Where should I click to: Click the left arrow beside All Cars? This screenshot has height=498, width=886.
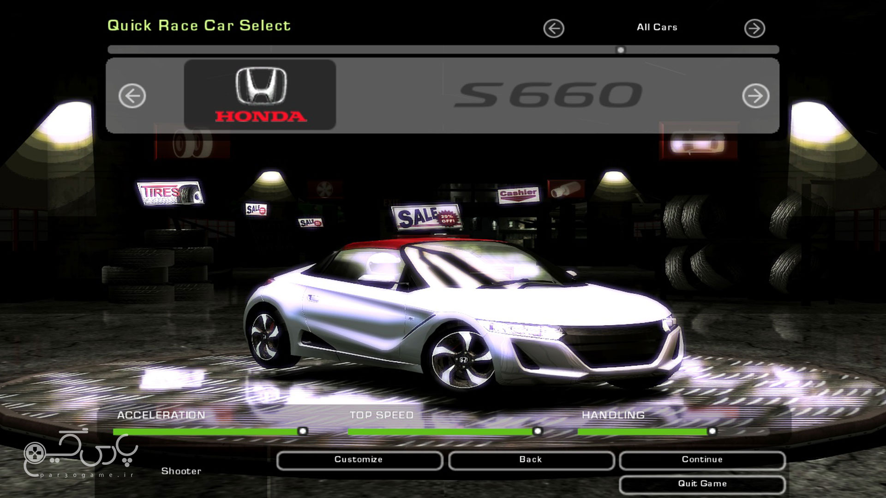553,29
